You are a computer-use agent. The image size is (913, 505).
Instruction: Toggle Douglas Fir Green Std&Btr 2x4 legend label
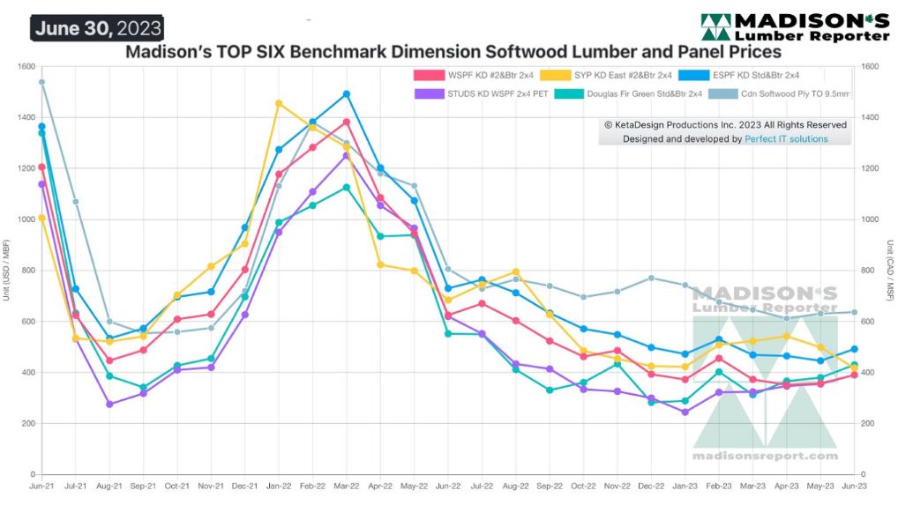coord(644,93)
